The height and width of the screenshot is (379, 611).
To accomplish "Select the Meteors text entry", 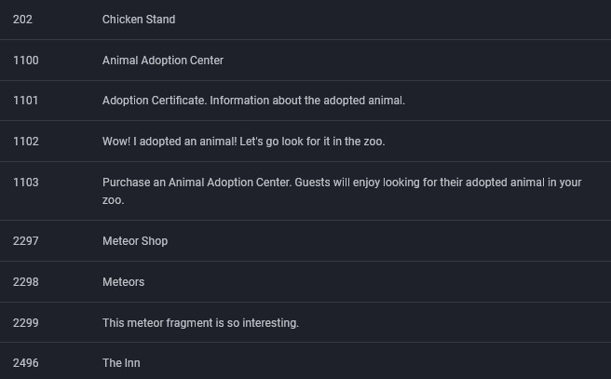I will pyautogui.click(x=123, y=282).
